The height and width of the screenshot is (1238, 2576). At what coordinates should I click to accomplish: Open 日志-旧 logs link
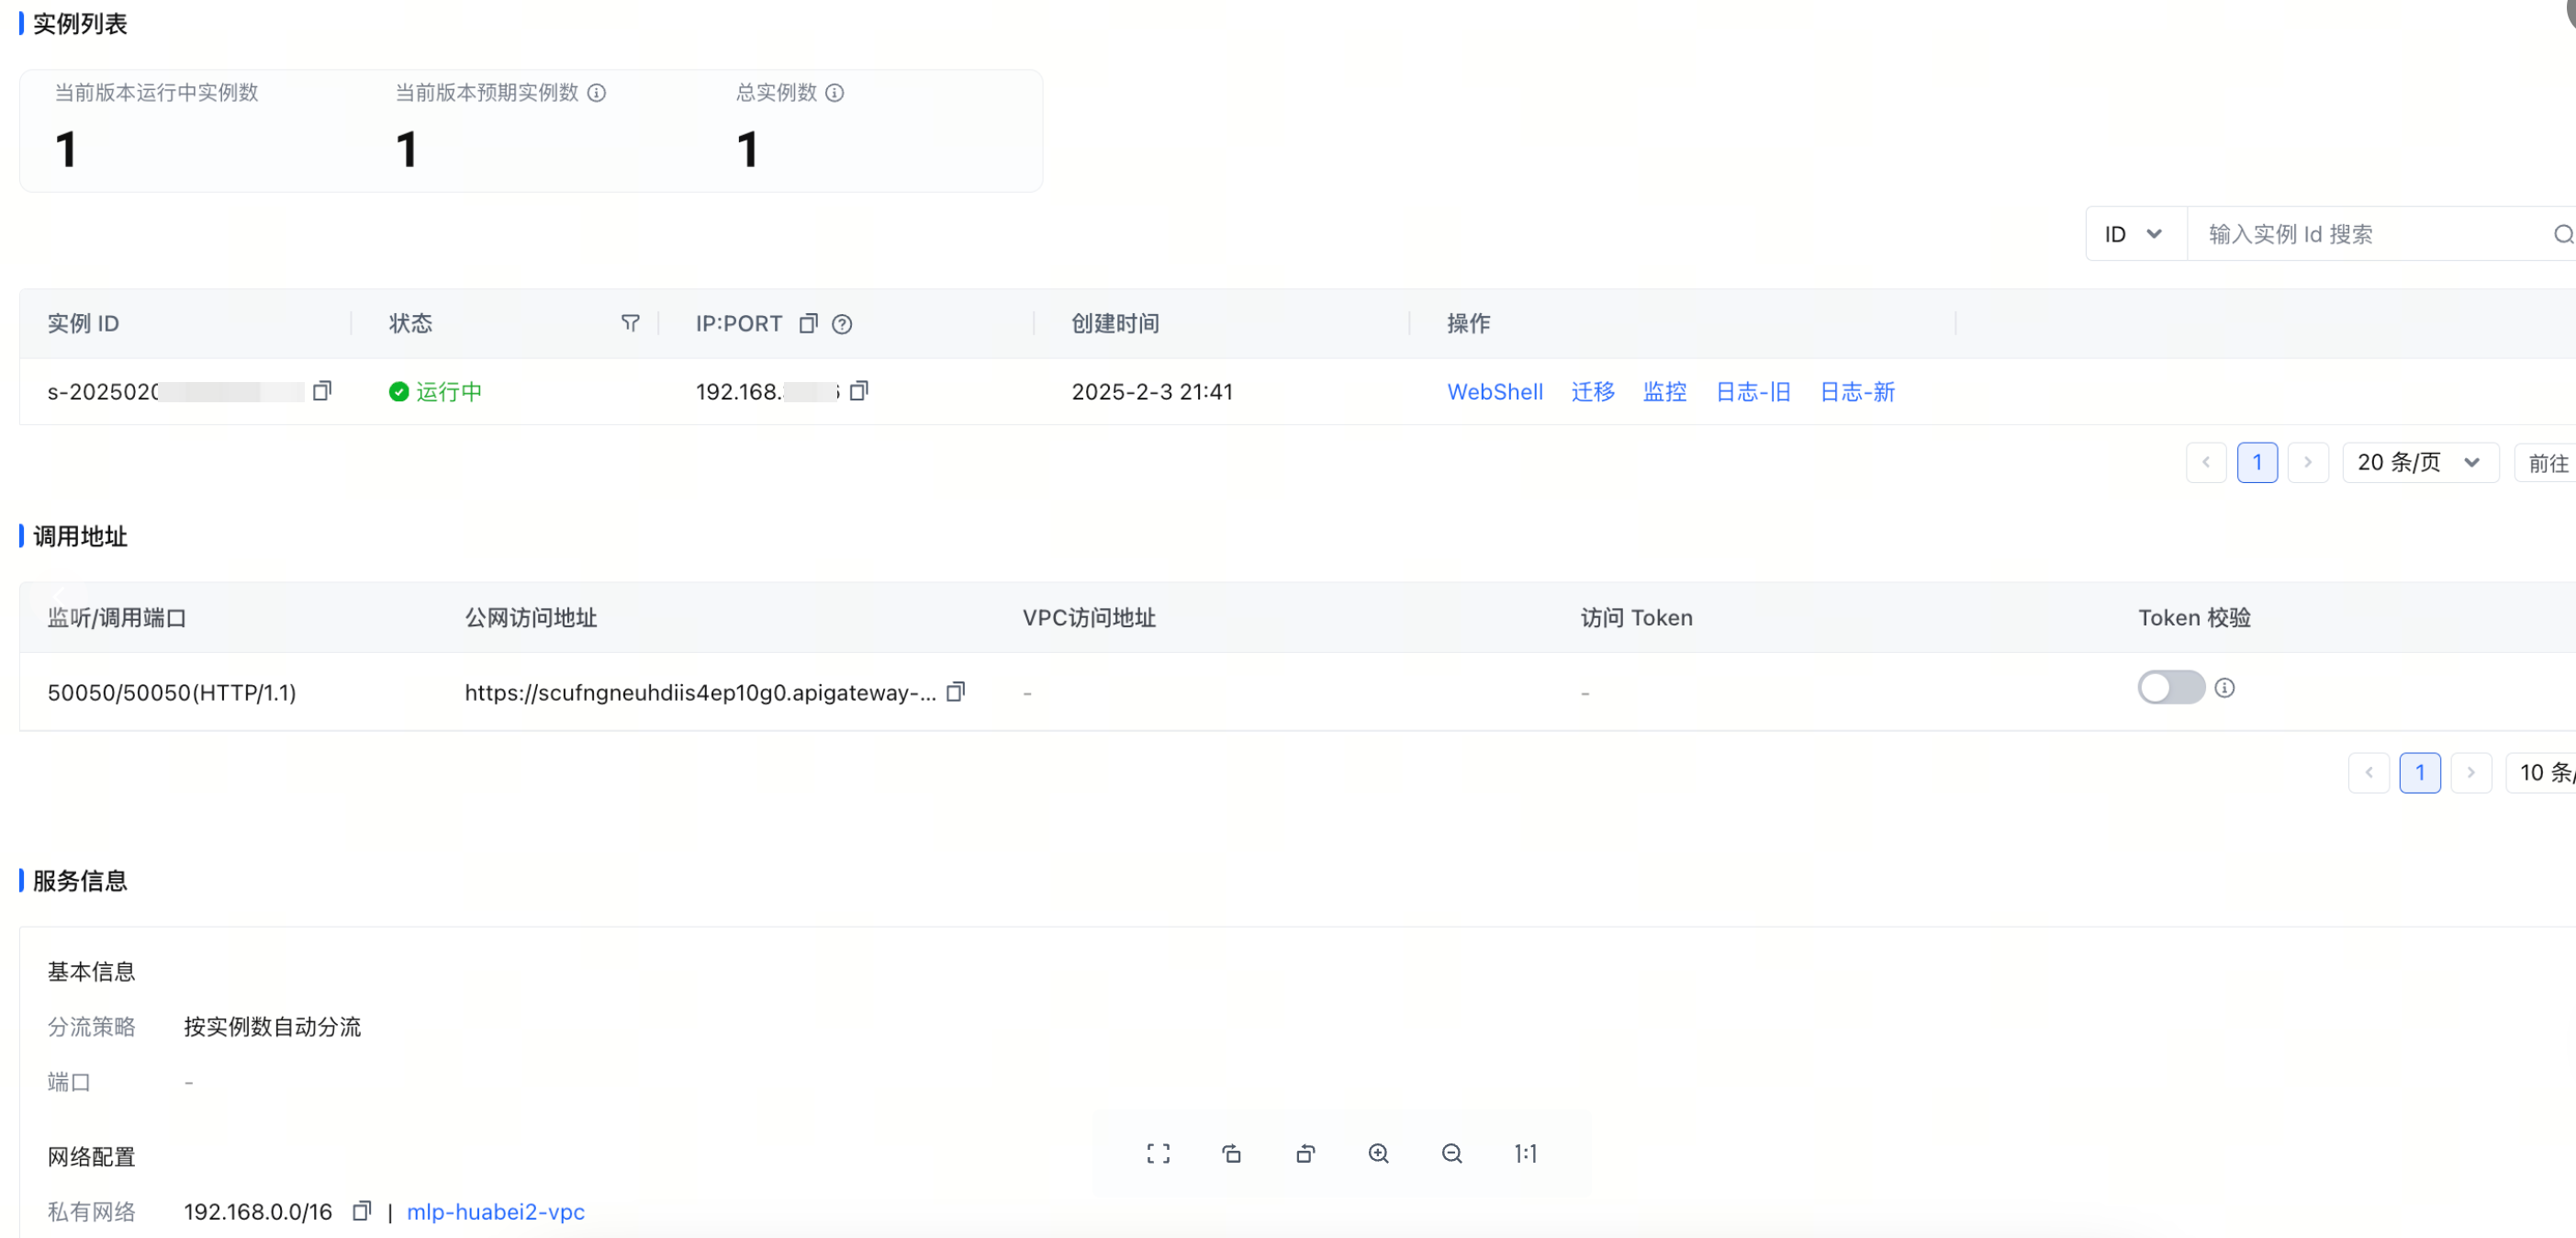pyautogui.click(x=1753, y=392)
